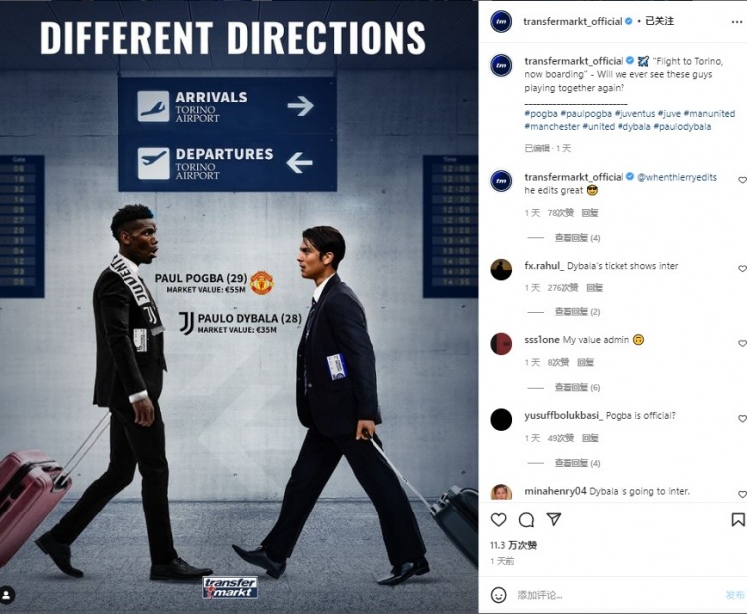This screenshot has width=747, height=614.
Task: Open more options three-dot menu
Action: pyautogui.click(x=736, y=22)
